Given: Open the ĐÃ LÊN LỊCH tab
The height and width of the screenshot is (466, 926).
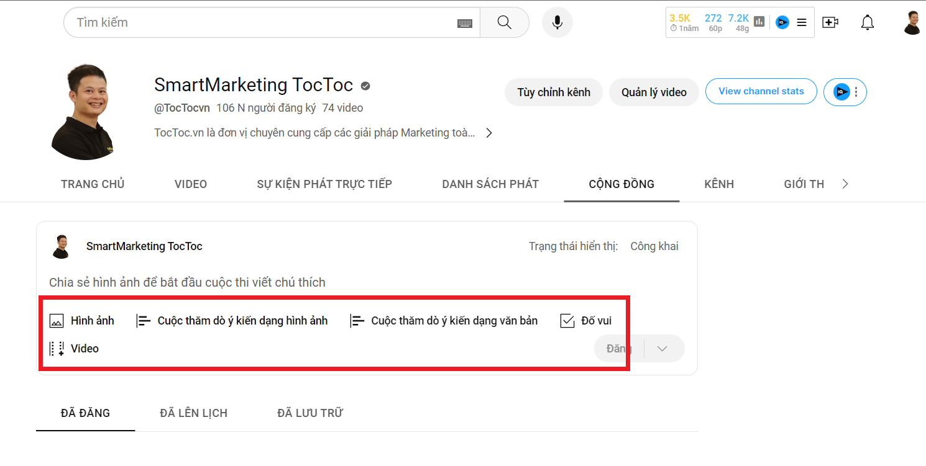Looking at the screenshot, I should click(193, 413).
